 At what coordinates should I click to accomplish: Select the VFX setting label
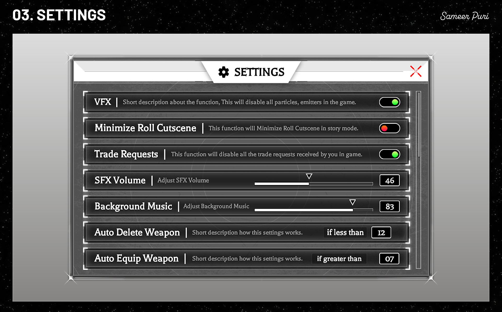pyautogui.click(x=102, y=102)
